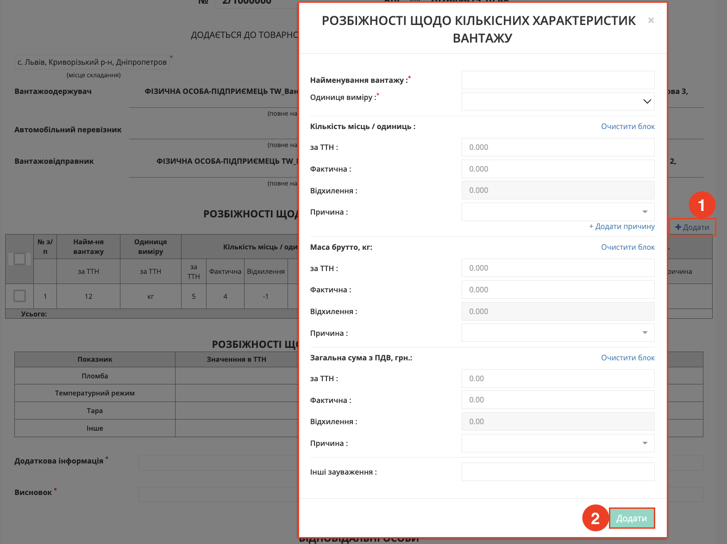Click the Додаткова інформація field
Viewport: 727px width, 544px height.
(x=218, y=463)
